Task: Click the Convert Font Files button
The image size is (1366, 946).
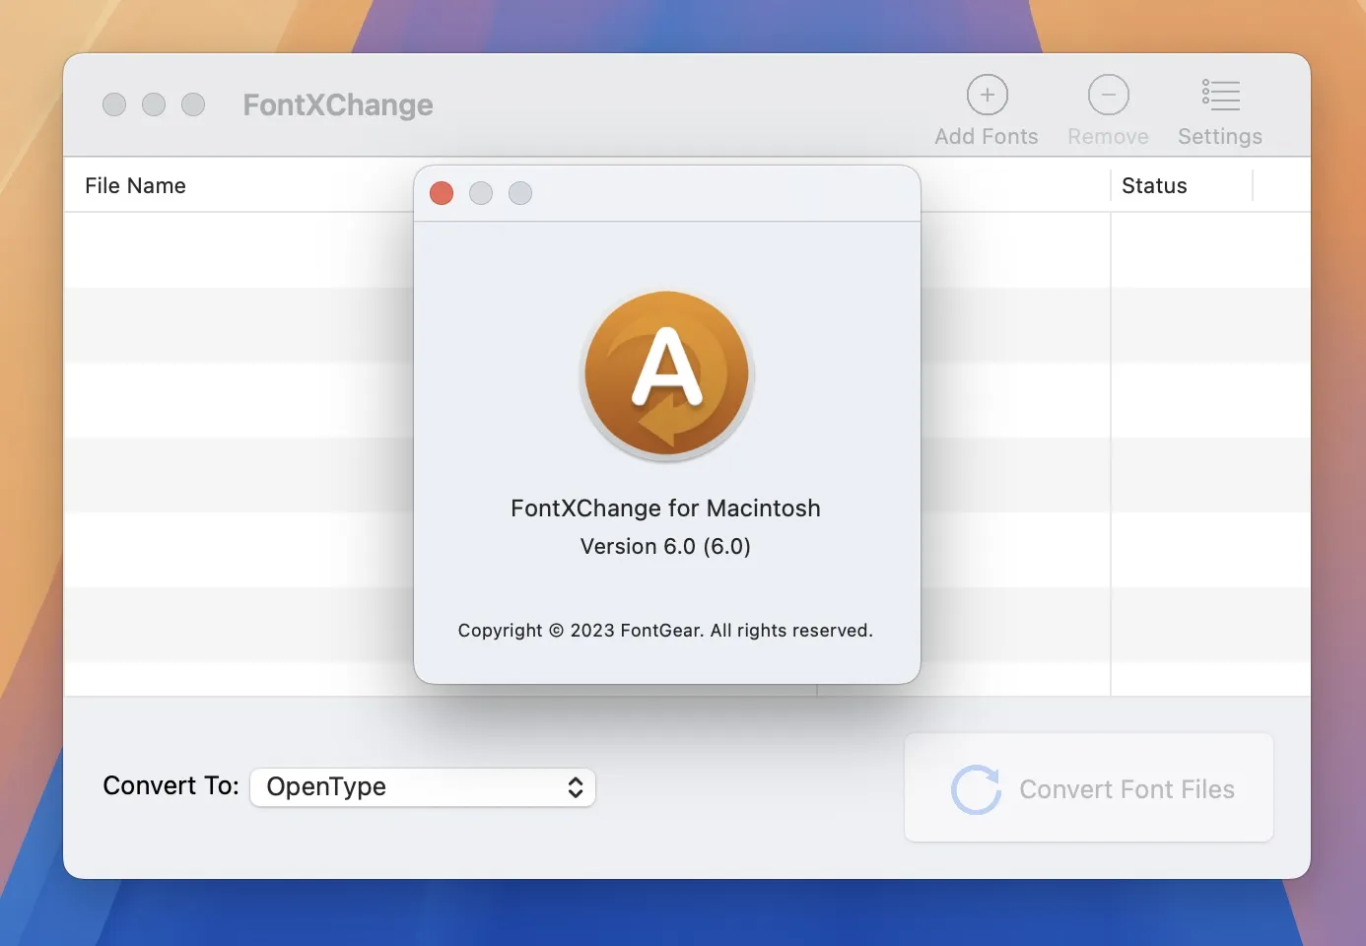Action: pos(1089,788)
